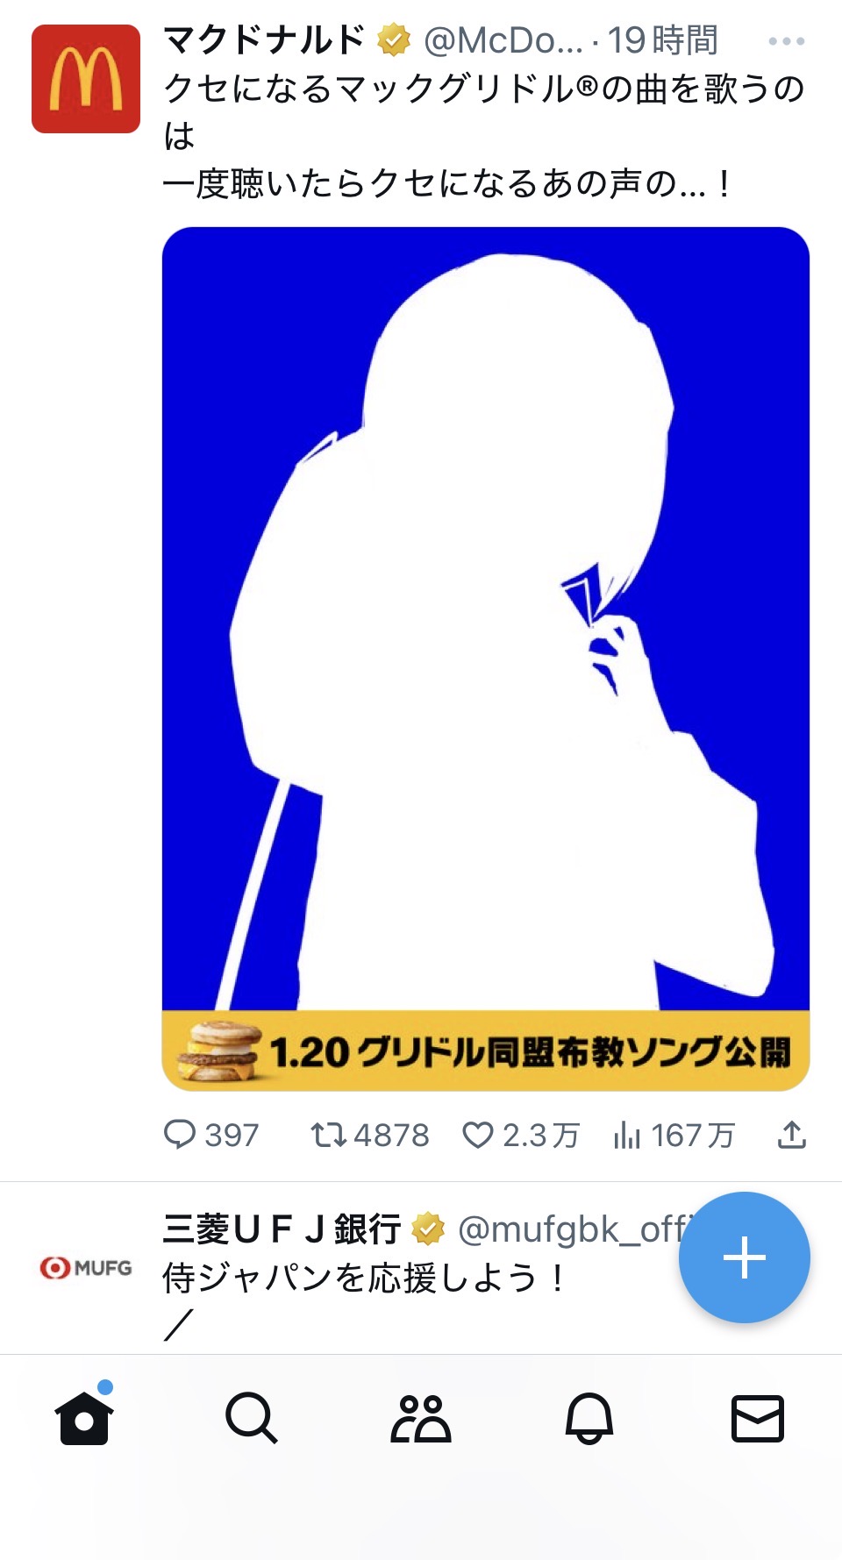This screenshot has height=1560, width=842.
Task: Open the Communities people icon
Action: 420,1417
